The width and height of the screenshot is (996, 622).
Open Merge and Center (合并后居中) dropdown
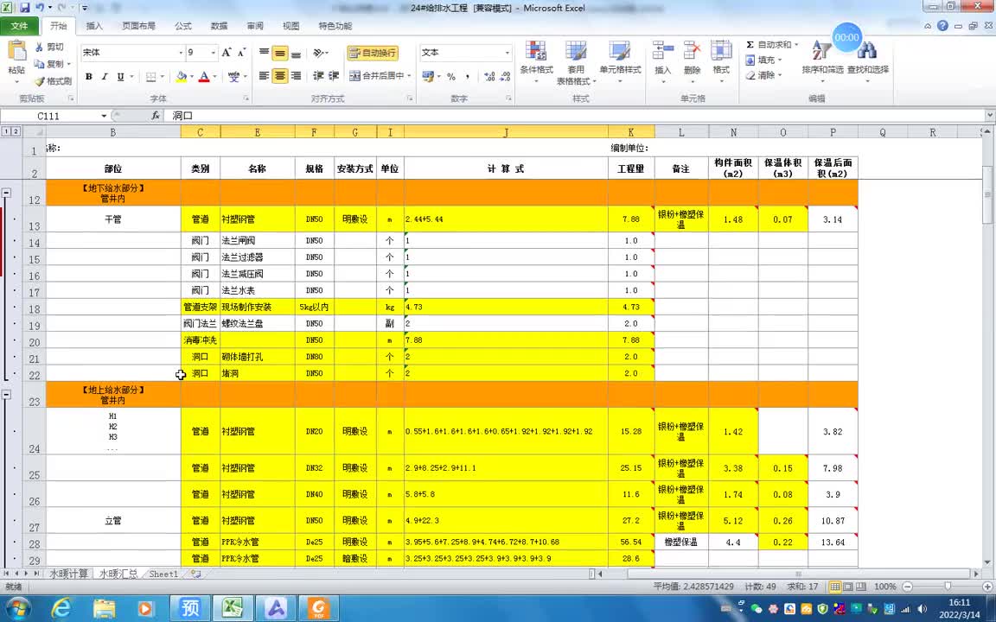410,76
